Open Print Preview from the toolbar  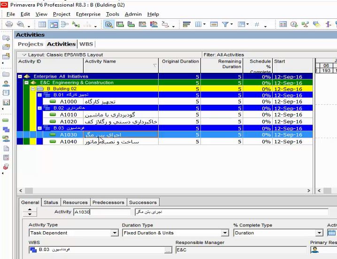(x=21, y=24)
